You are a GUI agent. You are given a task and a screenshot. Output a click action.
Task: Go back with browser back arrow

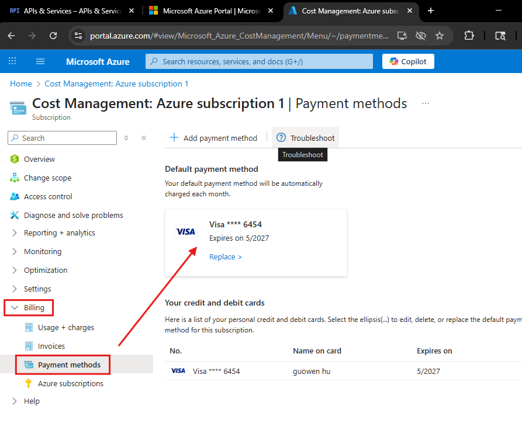pos(11,36)
